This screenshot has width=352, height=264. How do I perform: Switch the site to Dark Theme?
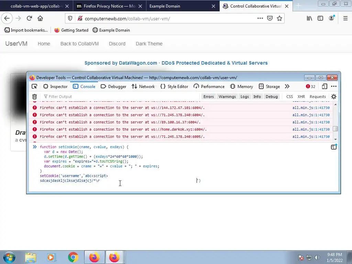point(149,44)
